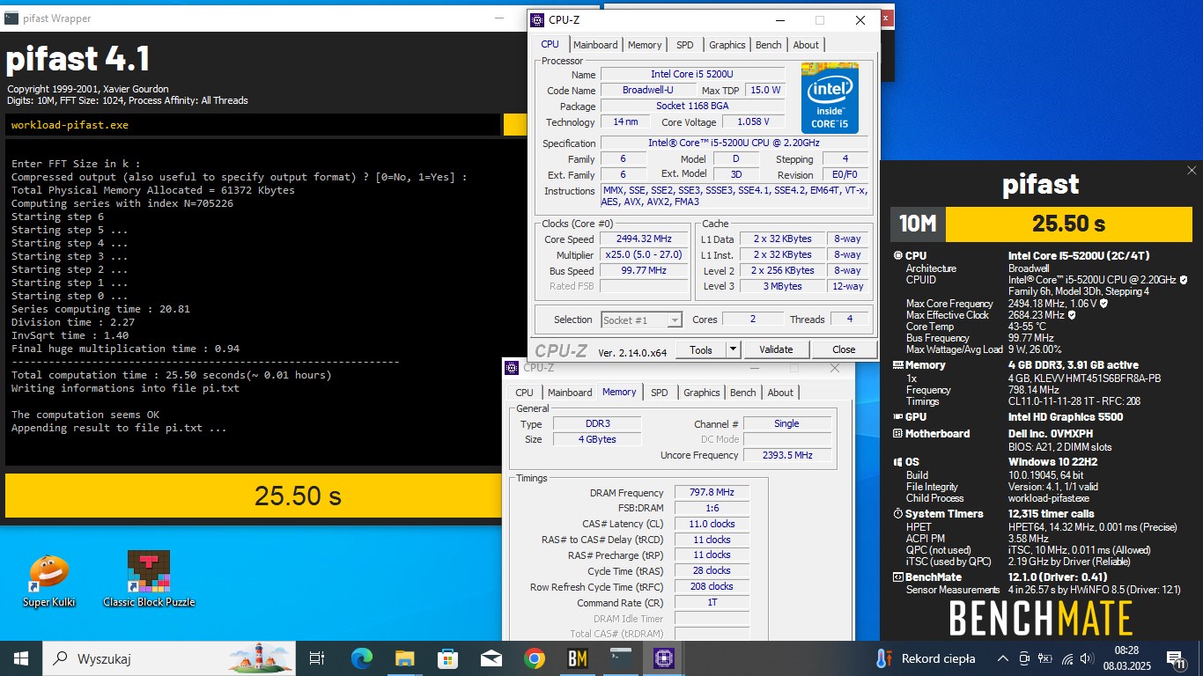Screen dimensions: 1203x676
Task: Click the CAS# Latency value 11.0 clocks
Action: click(x=712, y=524)
